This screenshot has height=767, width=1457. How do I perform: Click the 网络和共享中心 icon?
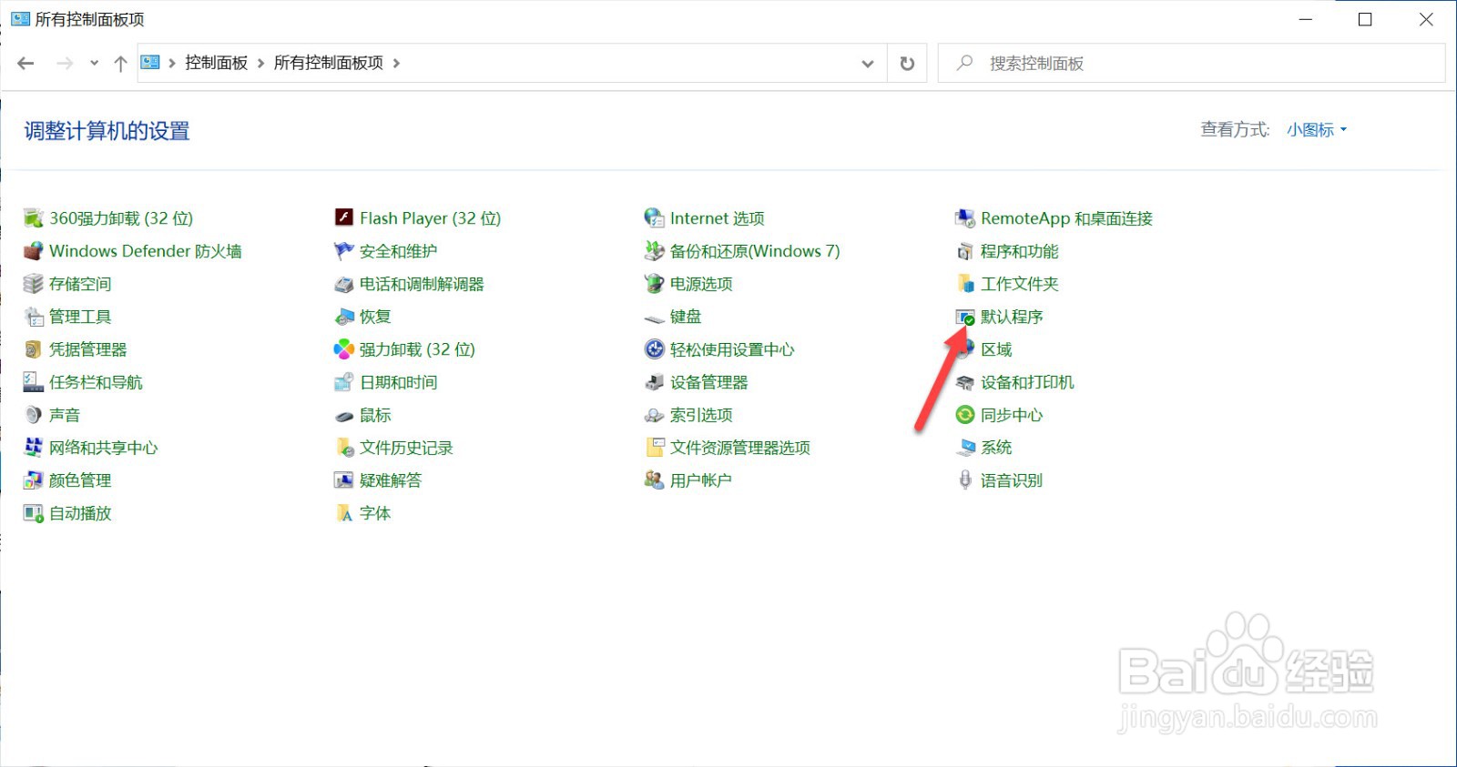(x=34, y=448)
